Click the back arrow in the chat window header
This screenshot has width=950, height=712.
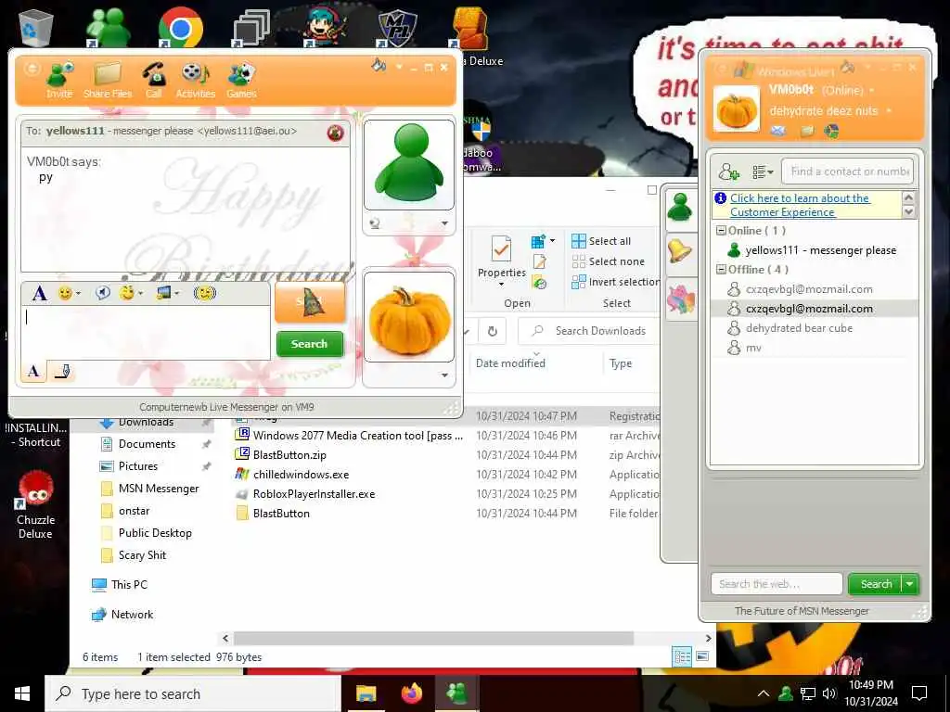32,69
